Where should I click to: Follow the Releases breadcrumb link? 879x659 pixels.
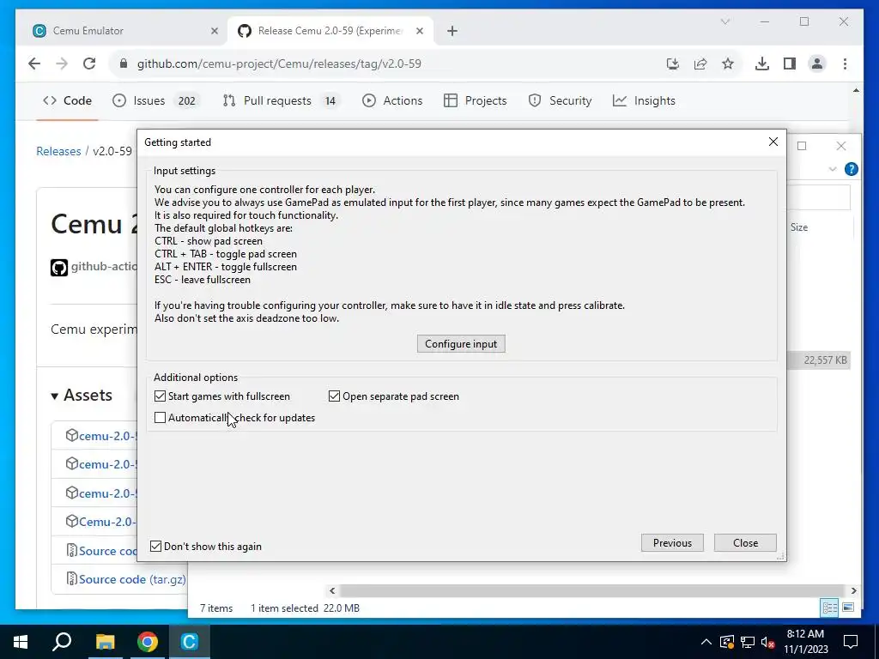point(58,151)
